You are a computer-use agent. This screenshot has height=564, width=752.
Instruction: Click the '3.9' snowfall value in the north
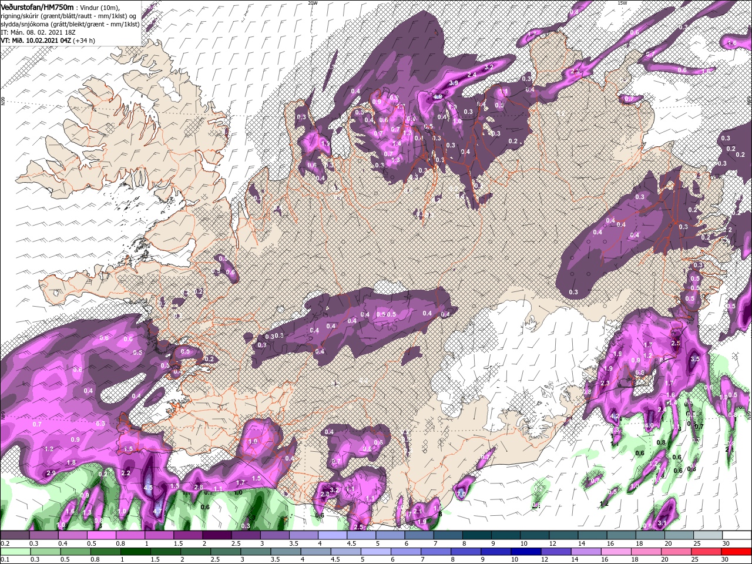tap(454, 83)
